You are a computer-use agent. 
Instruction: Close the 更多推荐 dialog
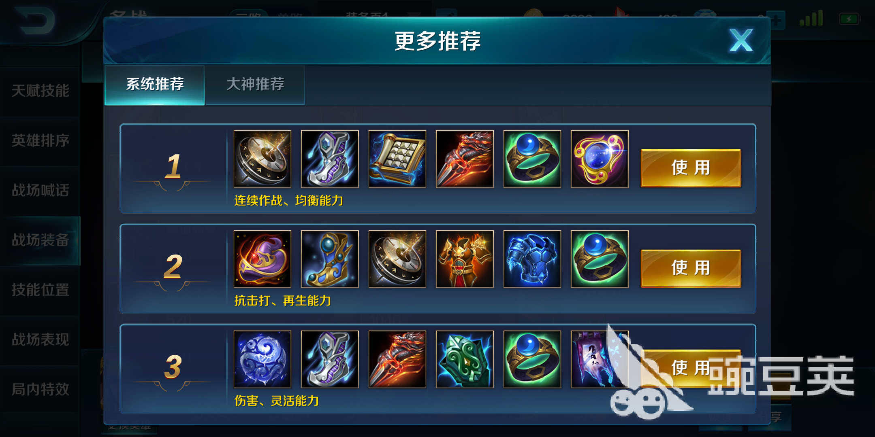pyautogui.click(x=741, y=40)
